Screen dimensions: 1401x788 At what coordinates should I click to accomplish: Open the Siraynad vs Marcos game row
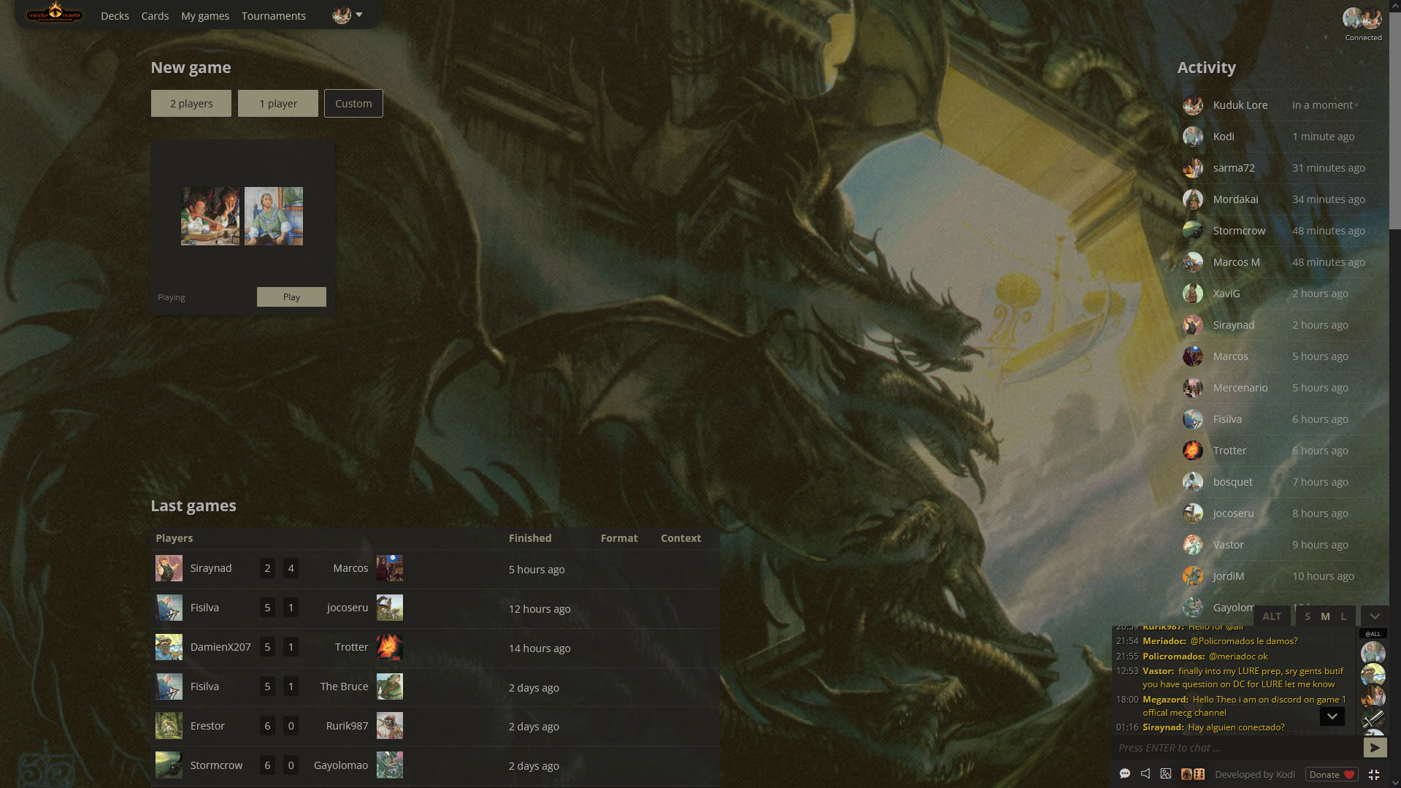click(x=435, y=569)
